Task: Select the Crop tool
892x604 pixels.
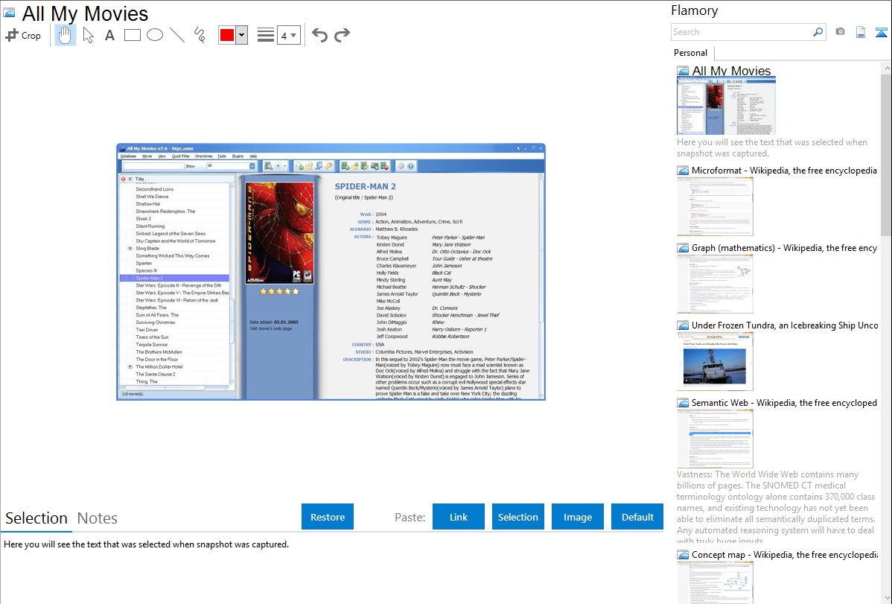Action: (x=23, y=35)
